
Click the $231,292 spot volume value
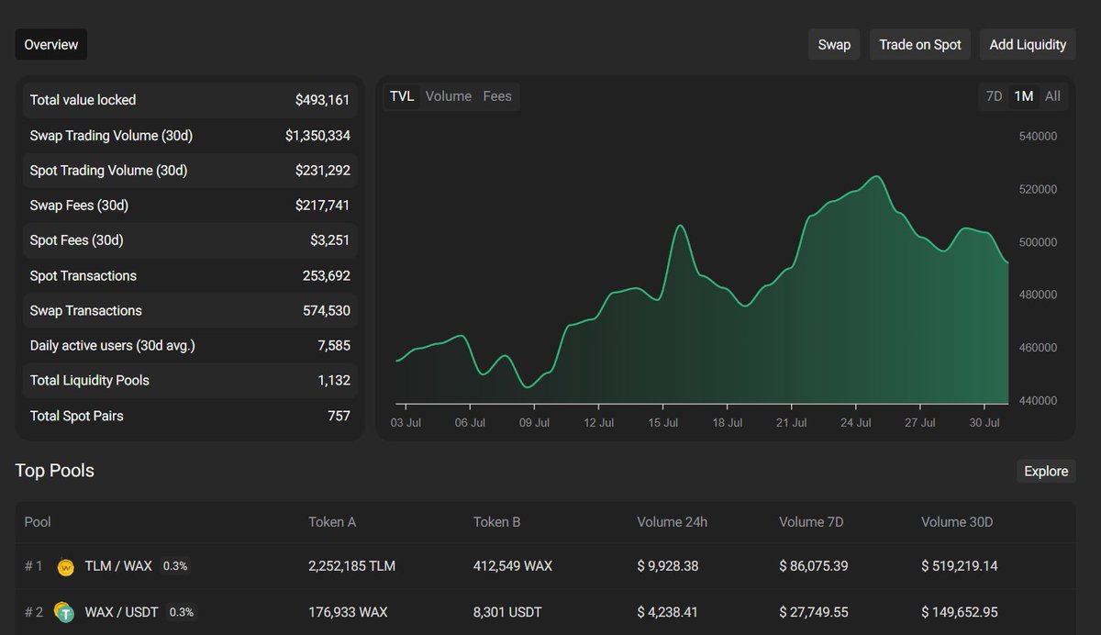pos(322,171)
